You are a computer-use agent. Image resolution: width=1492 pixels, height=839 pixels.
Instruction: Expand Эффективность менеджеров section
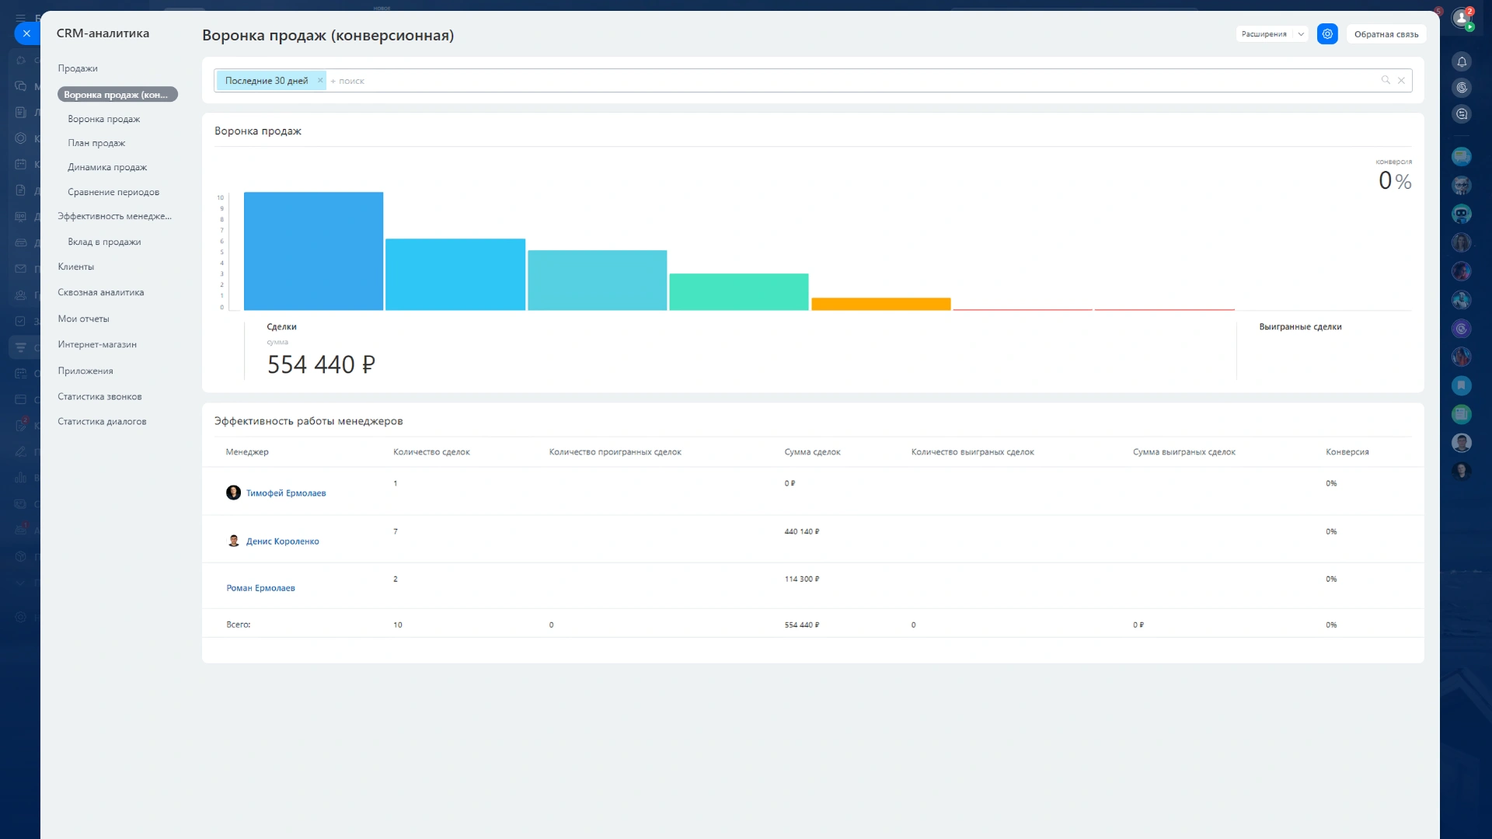(114, 216)
